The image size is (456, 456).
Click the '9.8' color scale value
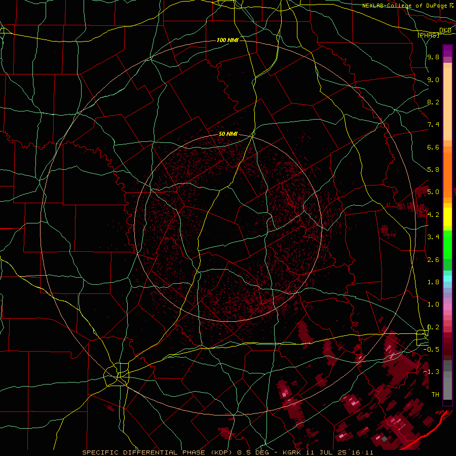pyautogui.click(x=433, y=57)
